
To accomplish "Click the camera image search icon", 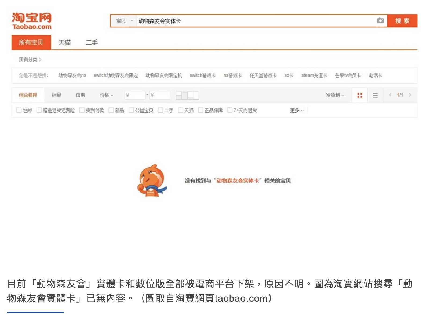I will pyautogui.click(x=380, y=21).
